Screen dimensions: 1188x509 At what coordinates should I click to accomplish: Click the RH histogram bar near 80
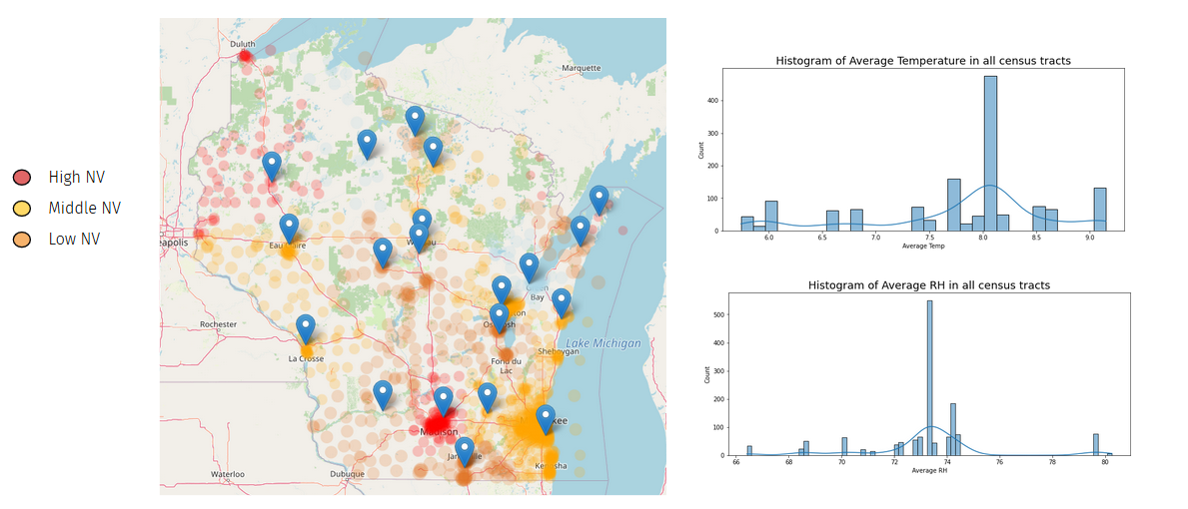point(1095,445)
